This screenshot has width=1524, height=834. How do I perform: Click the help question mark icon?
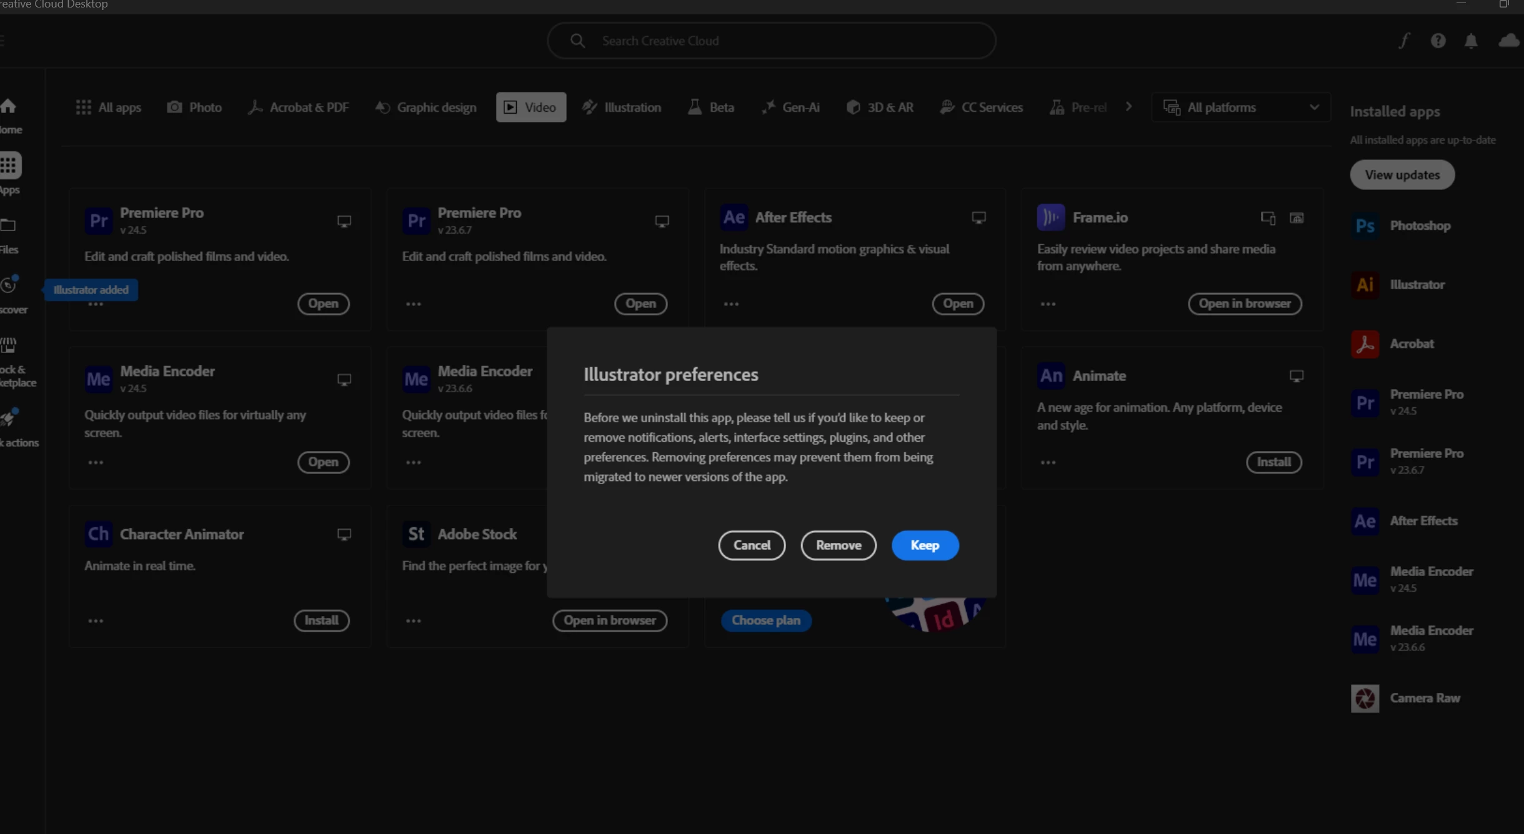pos(1438,41)
